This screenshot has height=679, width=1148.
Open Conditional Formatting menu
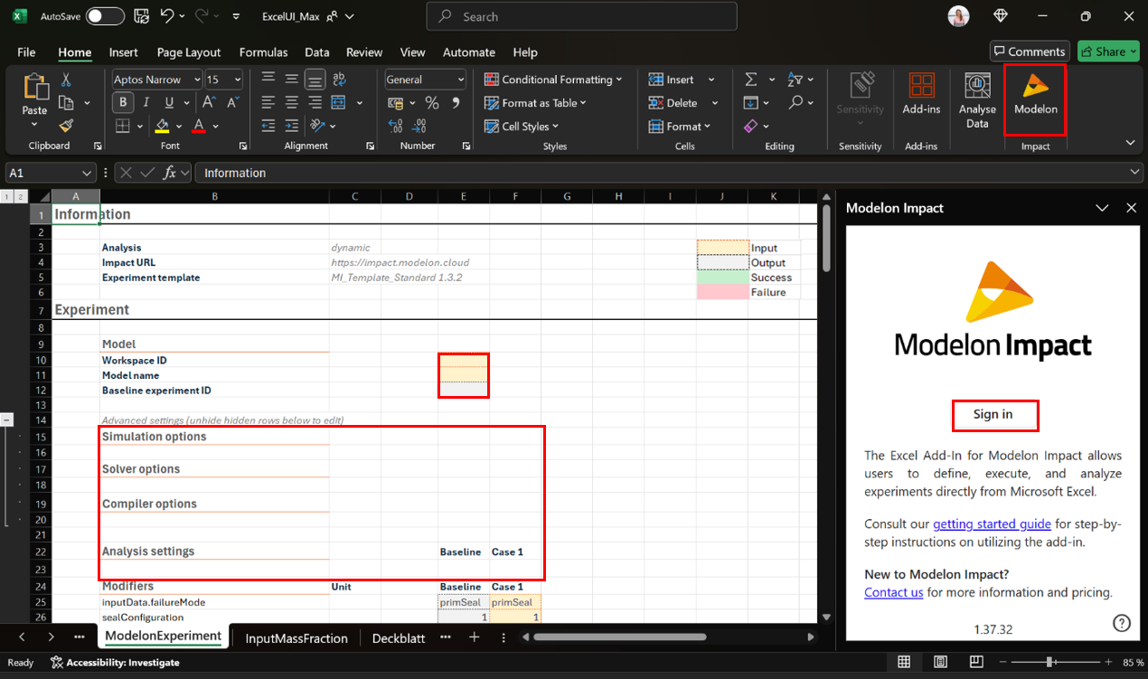pos(553,80)
